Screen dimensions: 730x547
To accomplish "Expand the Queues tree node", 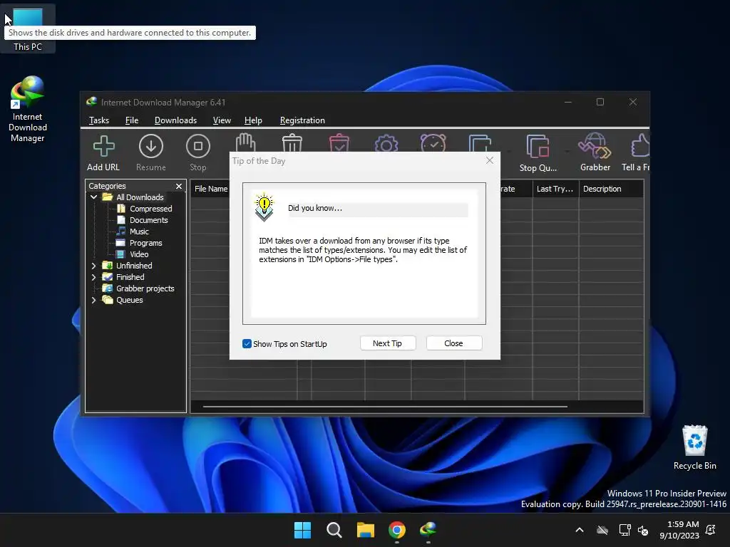I will point(93,300).
